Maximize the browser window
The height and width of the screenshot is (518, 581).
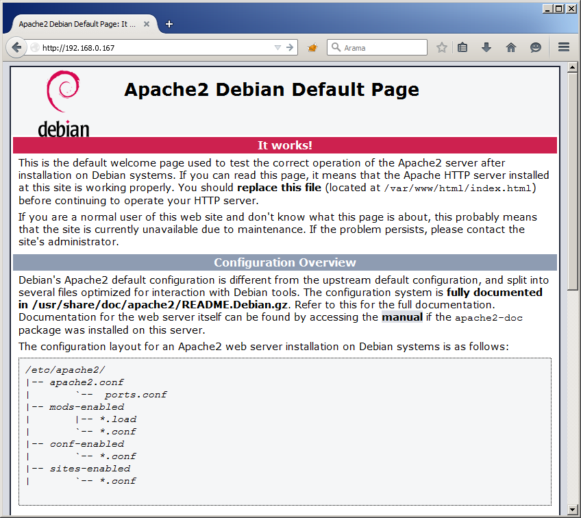[559, 8]
